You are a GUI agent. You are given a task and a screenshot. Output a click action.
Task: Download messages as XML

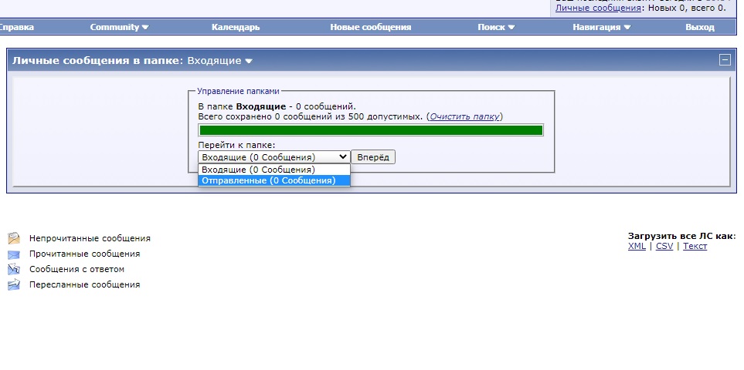coord(637,246)
